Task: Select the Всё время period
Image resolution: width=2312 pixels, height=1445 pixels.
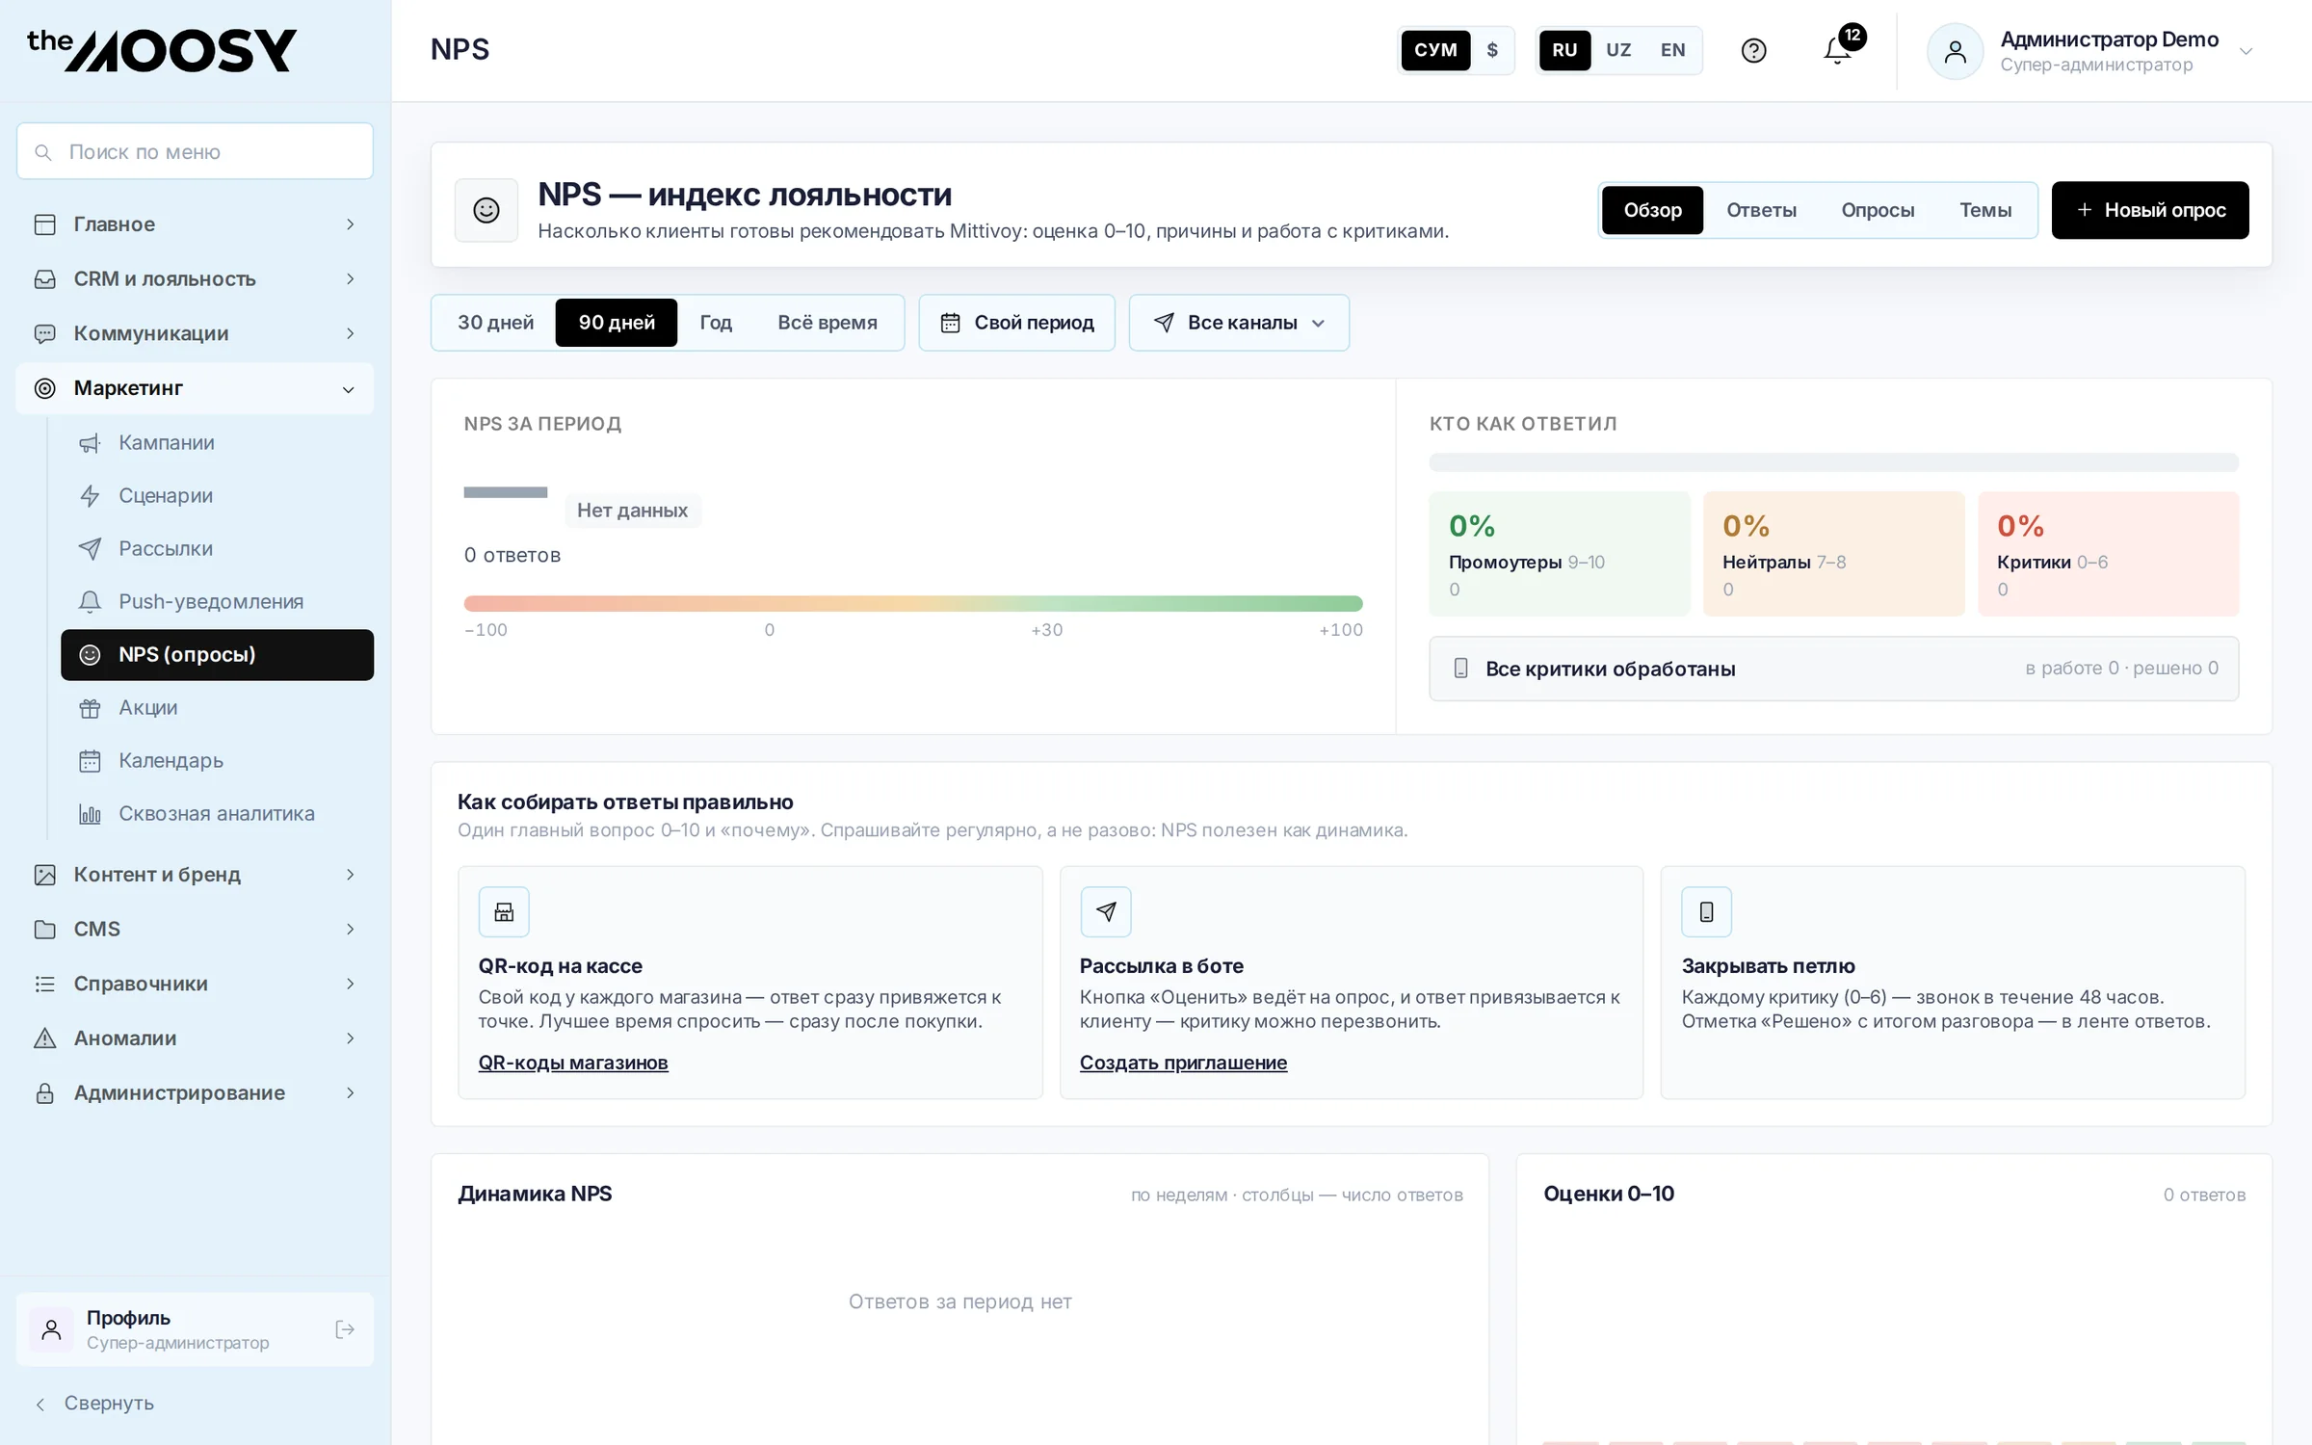Action: [828, 323]
